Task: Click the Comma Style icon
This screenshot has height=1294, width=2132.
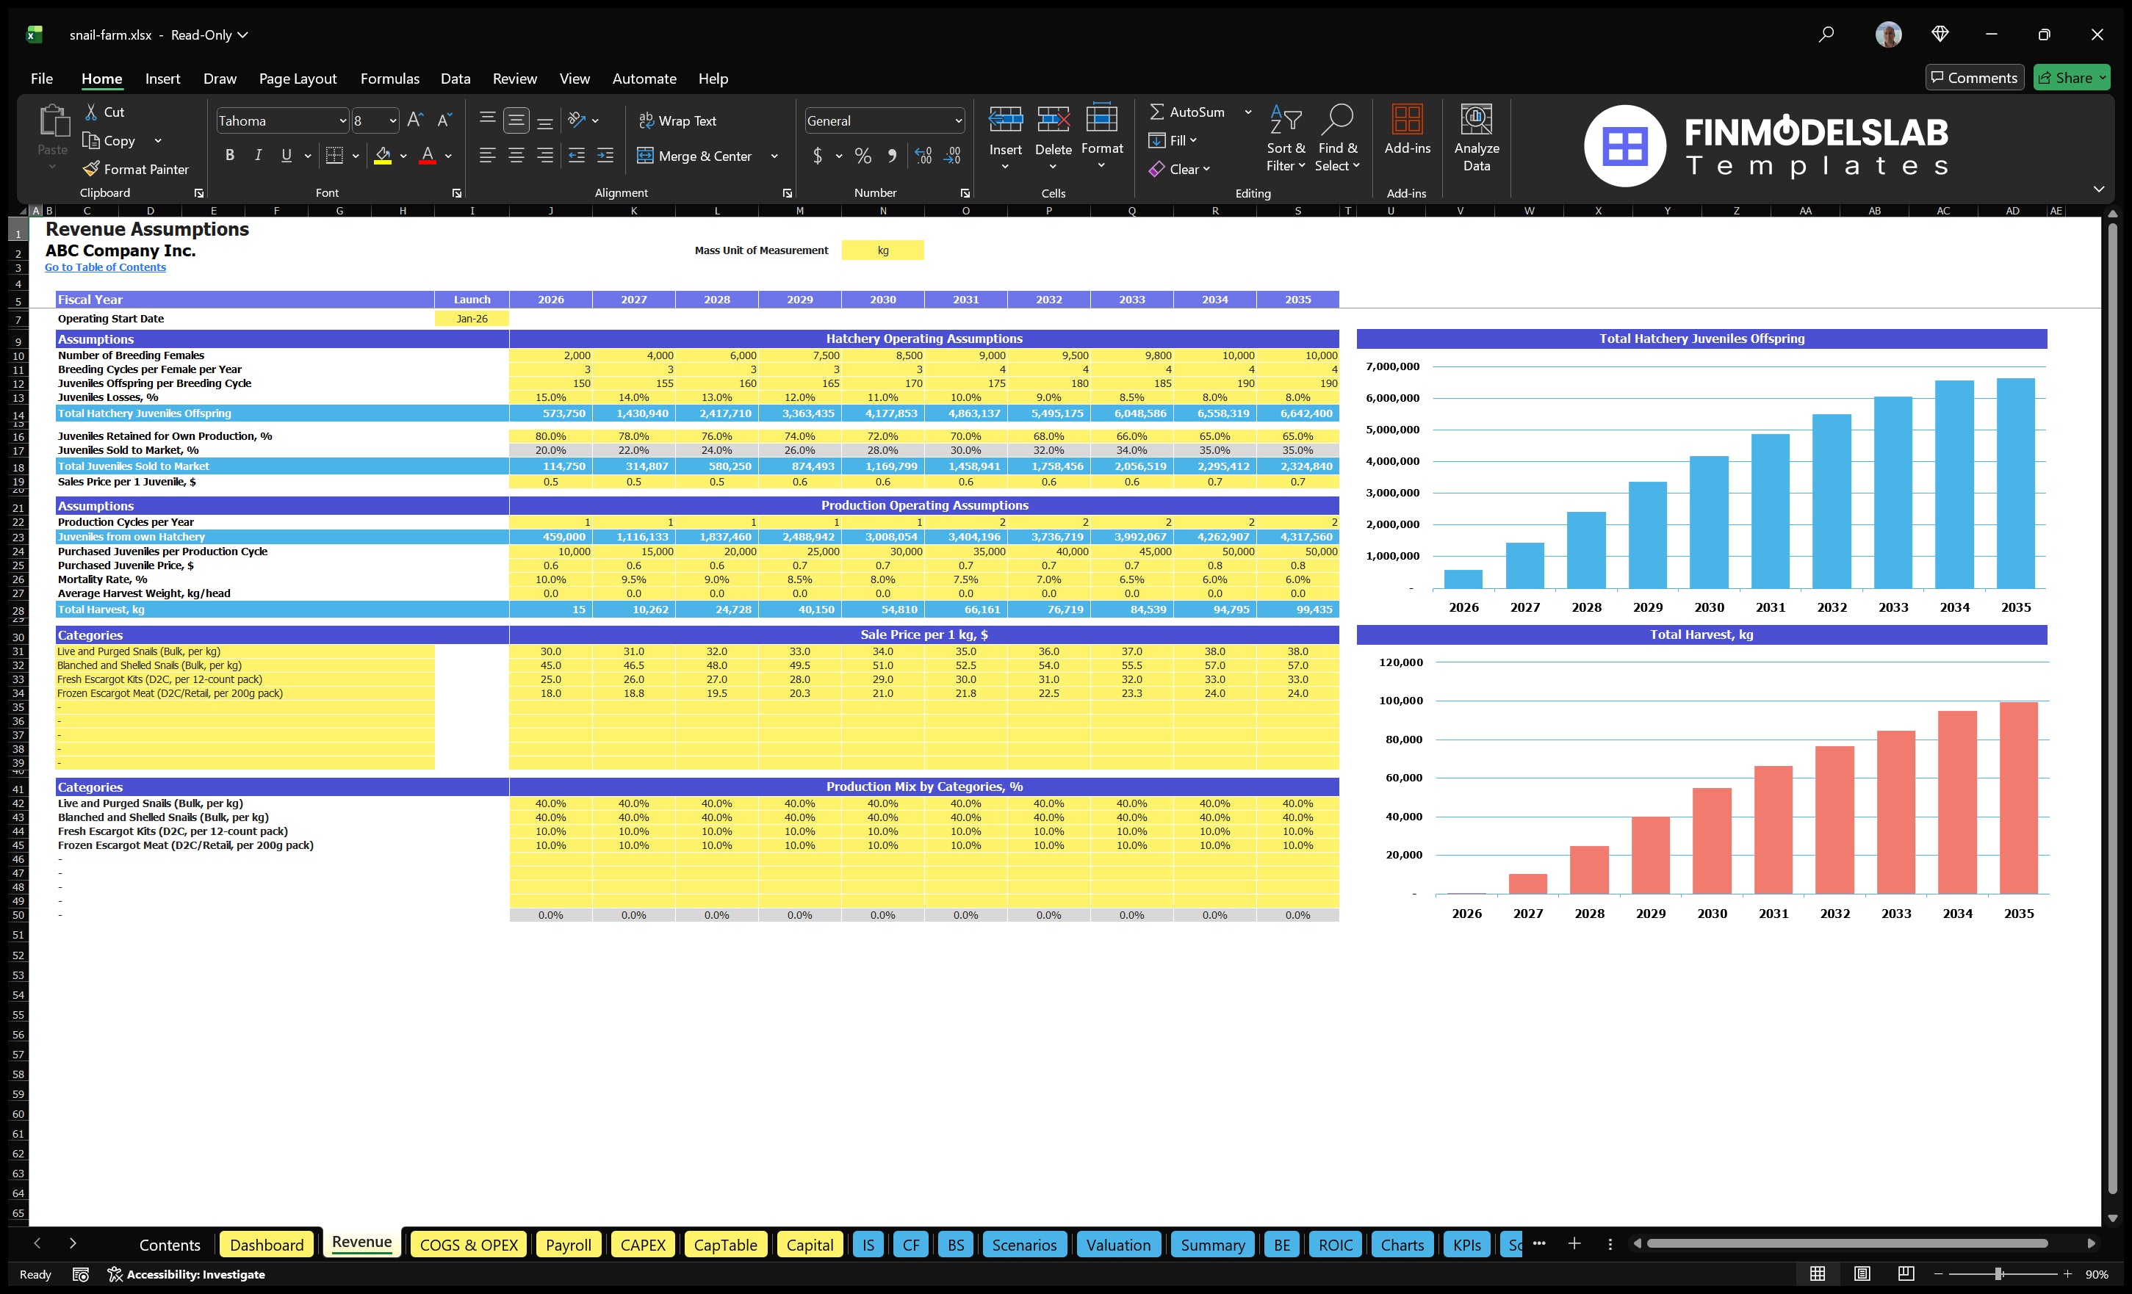Action: tap(892, 156)
